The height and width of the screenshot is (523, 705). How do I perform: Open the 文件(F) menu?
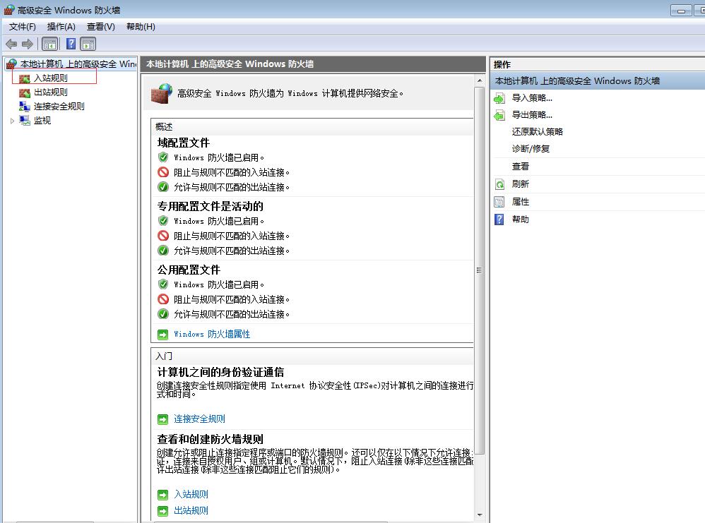[23, 27]
